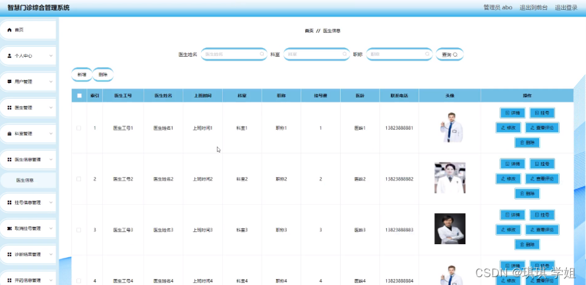The height and width of the screenshot is (285, 586).
Task: Click 修改 for 医生工号1
Action: click(x=508, y=128)
